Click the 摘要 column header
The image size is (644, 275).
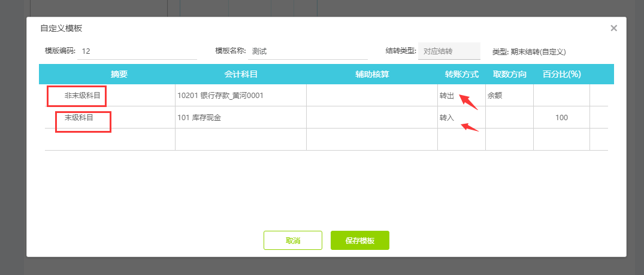119,74
